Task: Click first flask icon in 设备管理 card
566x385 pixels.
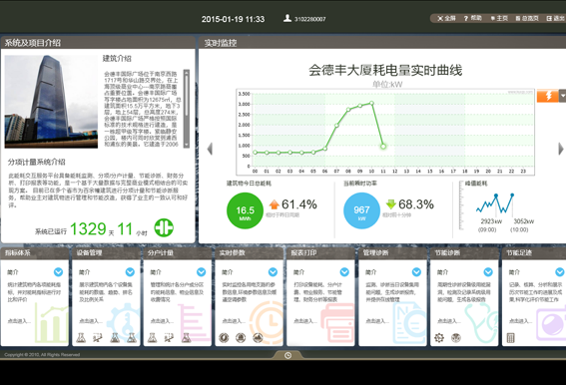Action: point(81,338)
